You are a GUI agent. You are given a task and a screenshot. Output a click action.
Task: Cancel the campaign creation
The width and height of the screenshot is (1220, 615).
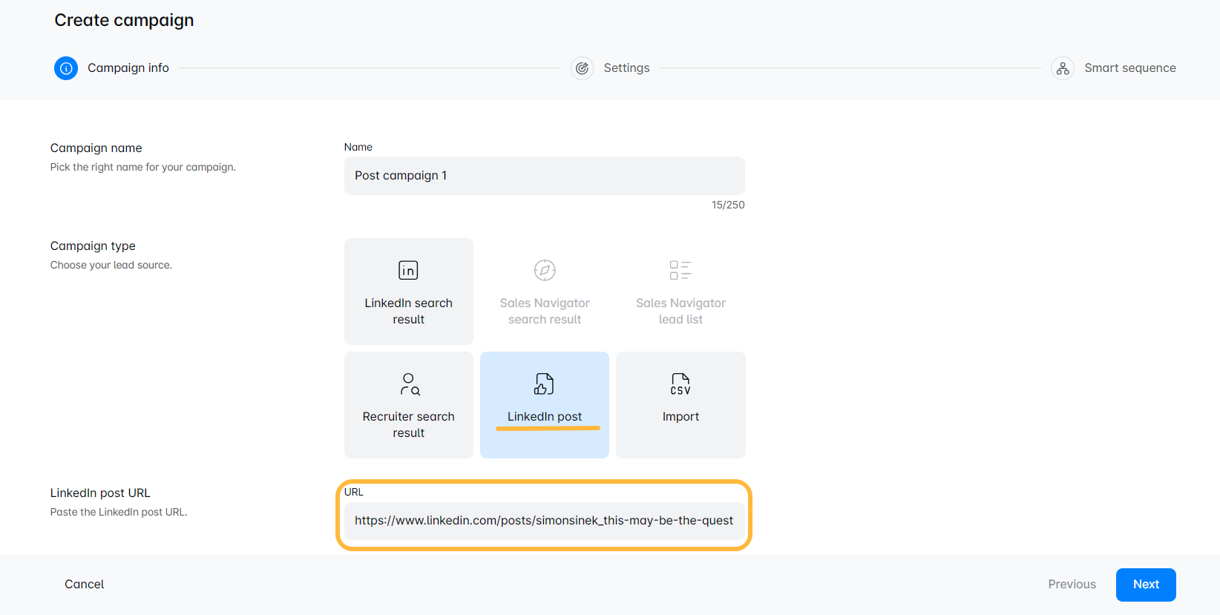coord(85,585)
